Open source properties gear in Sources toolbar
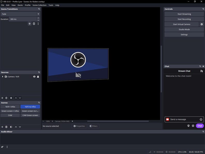 coord(11,98)
